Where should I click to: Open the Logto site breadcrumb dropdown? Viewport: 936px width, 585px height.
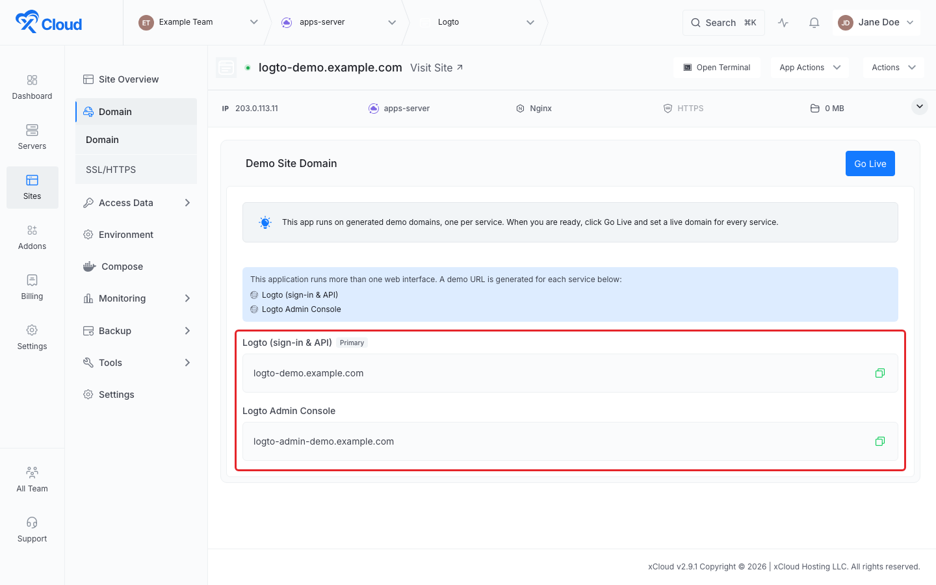click(530, 22)
